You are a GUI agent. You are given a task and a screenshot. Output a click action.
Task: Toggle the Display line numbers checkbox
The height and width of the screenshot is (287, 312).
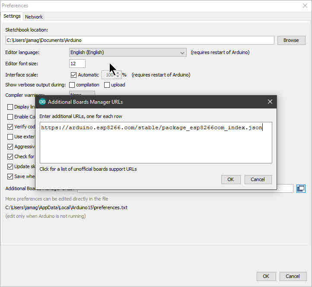10,107
